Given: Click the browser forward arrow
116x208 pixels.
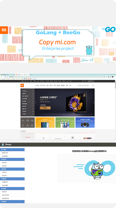Looking at the screenshot, I should (x=3, y=77).
